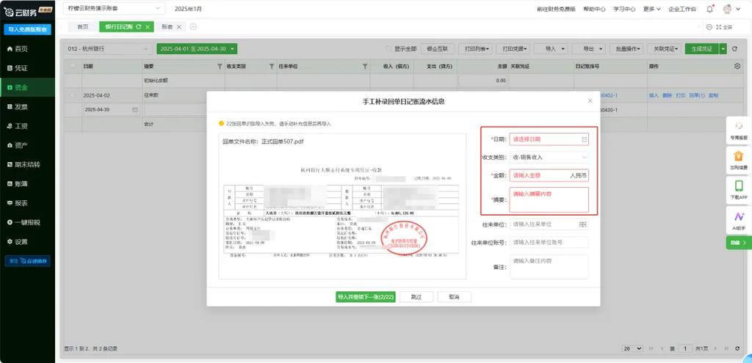Open the arrow next to 生成凭证

click(x=723, y=49)
